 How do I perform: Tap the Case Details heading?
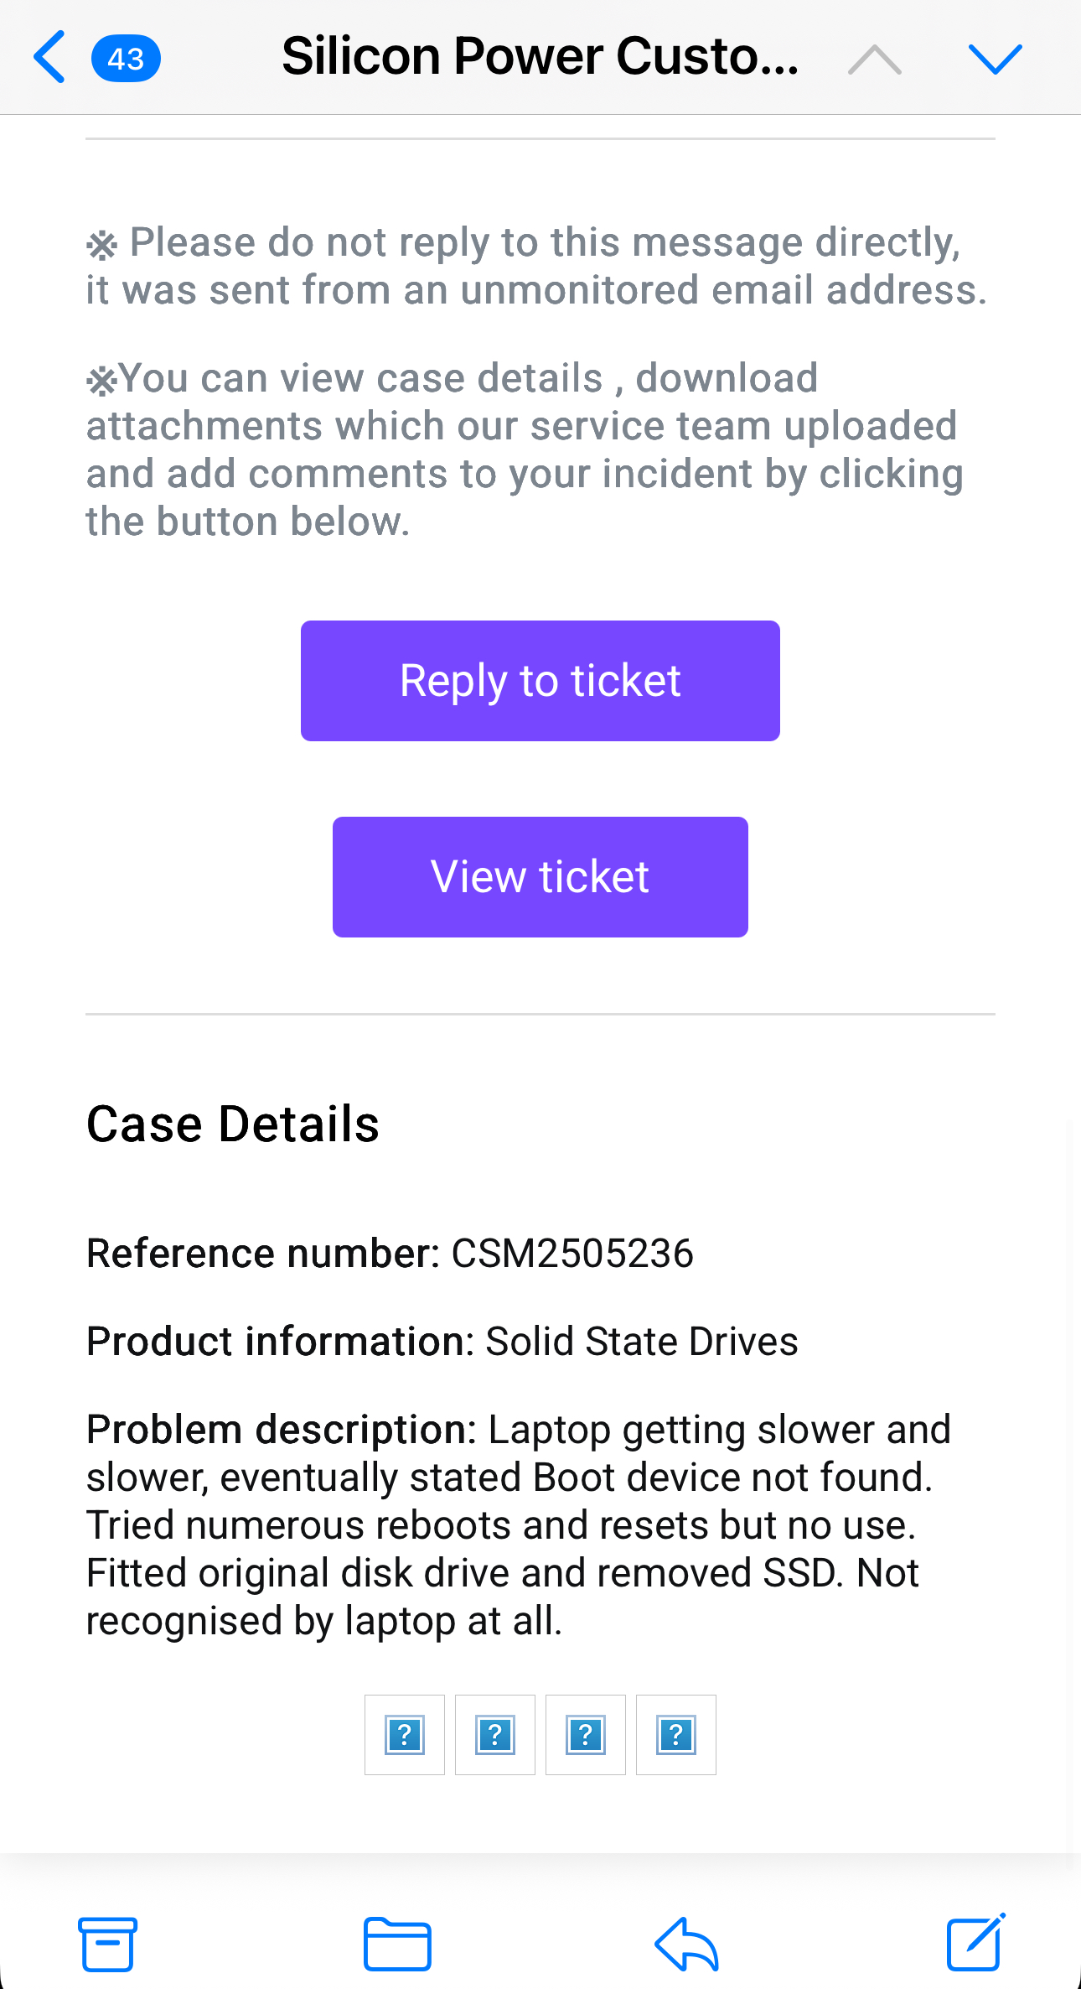coord(233,1124)
